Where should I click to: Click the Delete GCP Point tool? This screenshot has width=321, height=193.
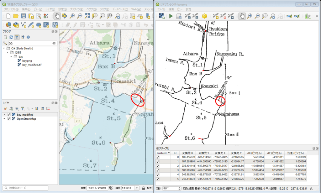coord(223,16)
